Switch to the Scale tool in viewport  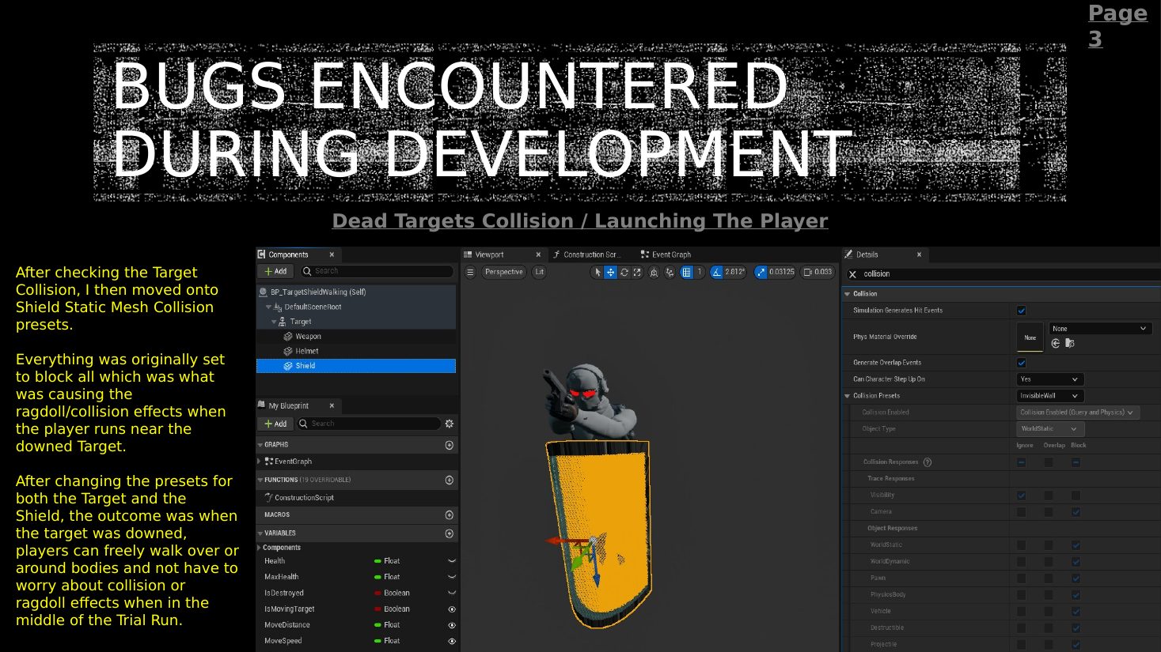[x=637, y=272]
